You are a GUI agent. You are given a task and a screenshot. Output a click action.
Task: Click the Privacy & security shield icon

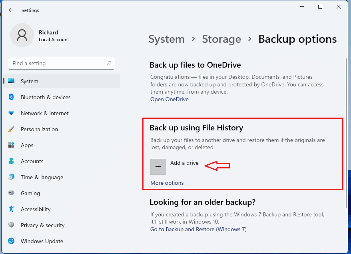pyautogui.click(x=12, y=225)
